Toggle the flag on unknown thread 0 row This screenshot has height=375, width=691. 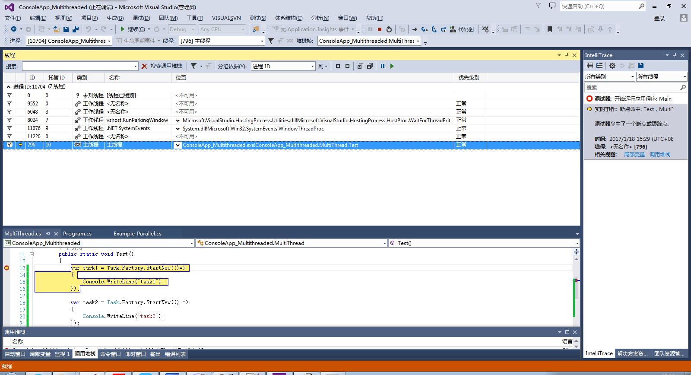pos(9,95)
